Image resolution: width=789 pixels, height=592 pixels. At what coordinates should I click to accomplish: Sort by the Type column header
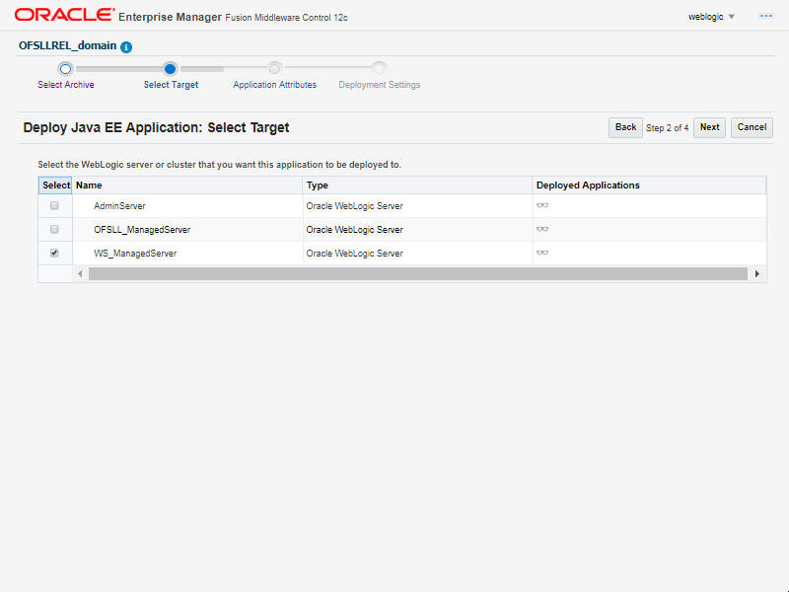pos(417,185)
